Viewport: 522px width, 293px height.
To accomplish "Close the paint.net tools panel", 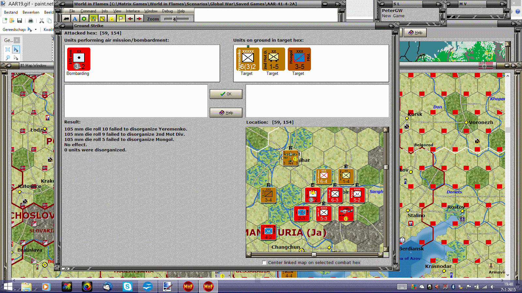I will pos(17,40).
